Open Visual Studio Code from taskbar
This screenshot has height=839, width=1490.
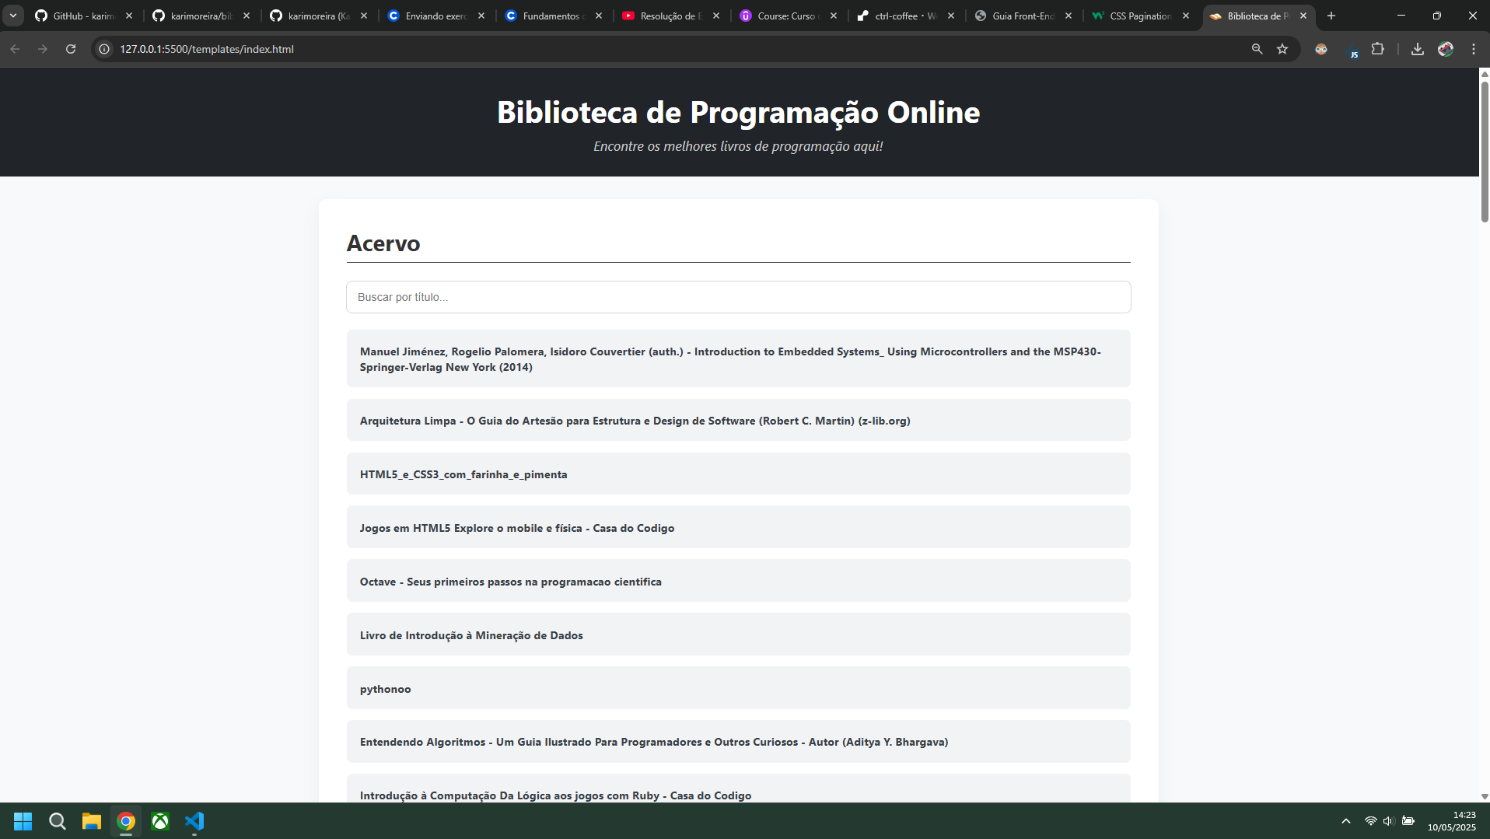(x=194, y=821)
